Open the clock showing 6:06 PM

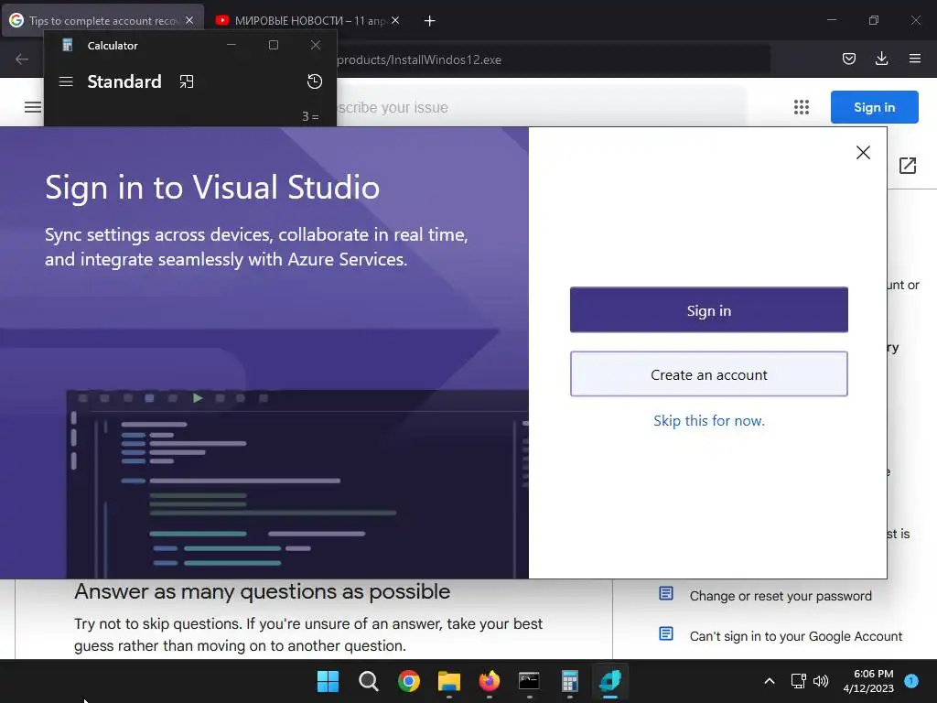(x=868, y=681)
